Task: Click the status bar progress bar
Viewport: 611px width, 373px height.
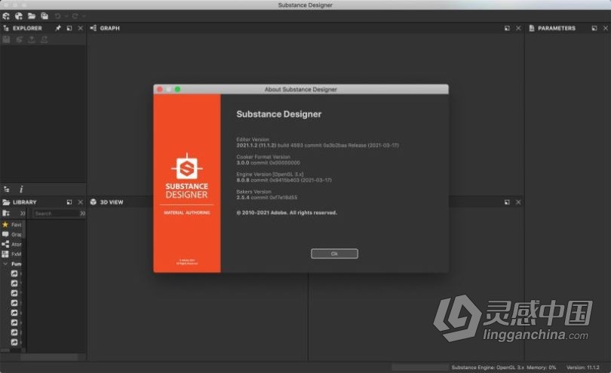Action: coord(420,367)
